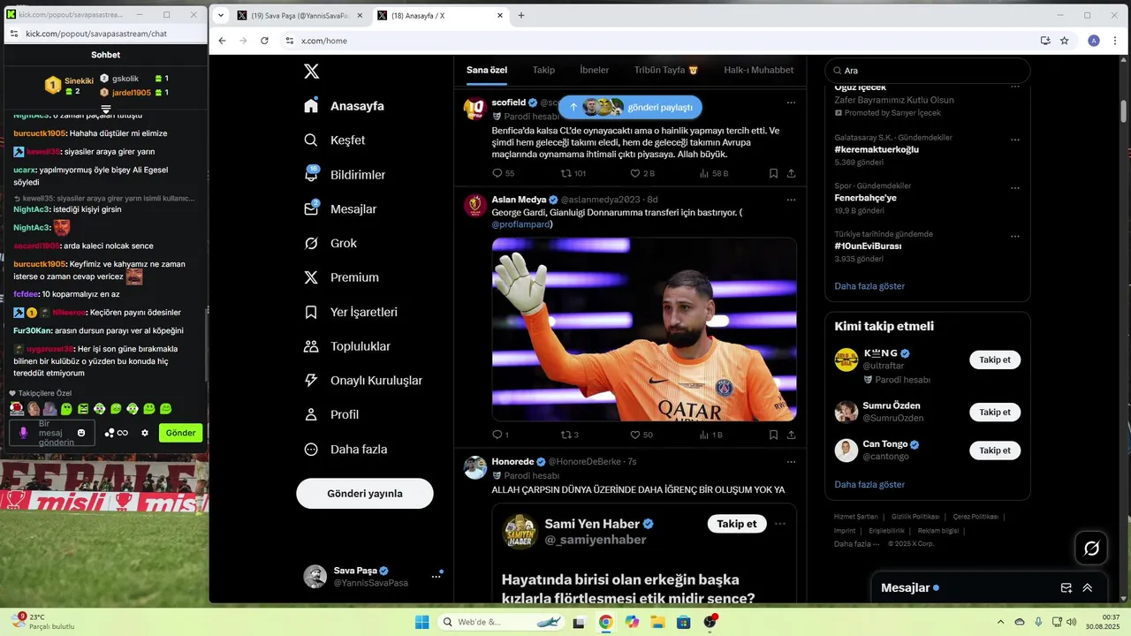Switch to İbneler tab
The image size is (1131, 636).
[594, 71]
